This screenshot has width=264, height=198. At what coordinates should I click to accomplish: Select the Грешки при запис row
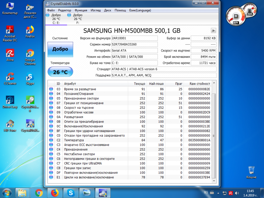130,168
